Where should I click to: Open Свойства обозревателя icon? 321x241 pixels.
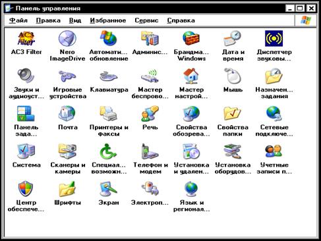click(x=191, y=113)
